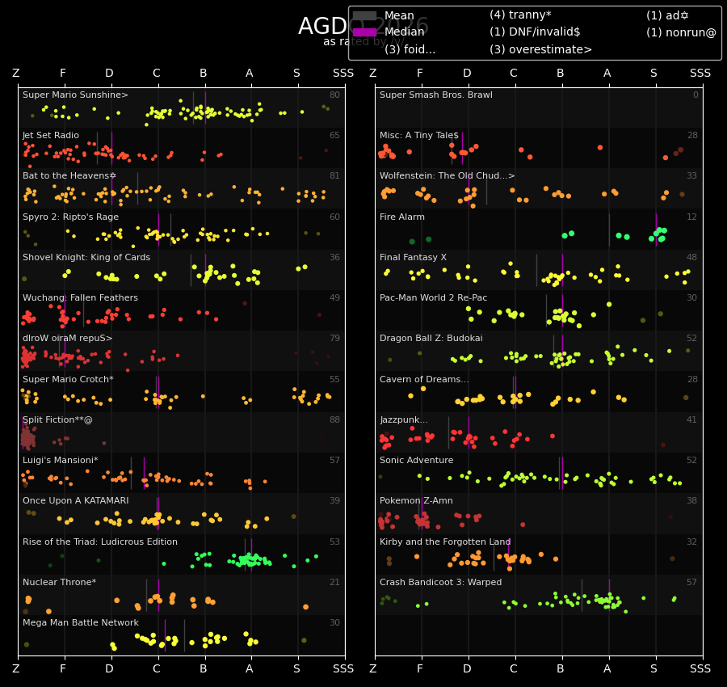
Task: Click the vote count '32' for Kirby
Action: 691,542
